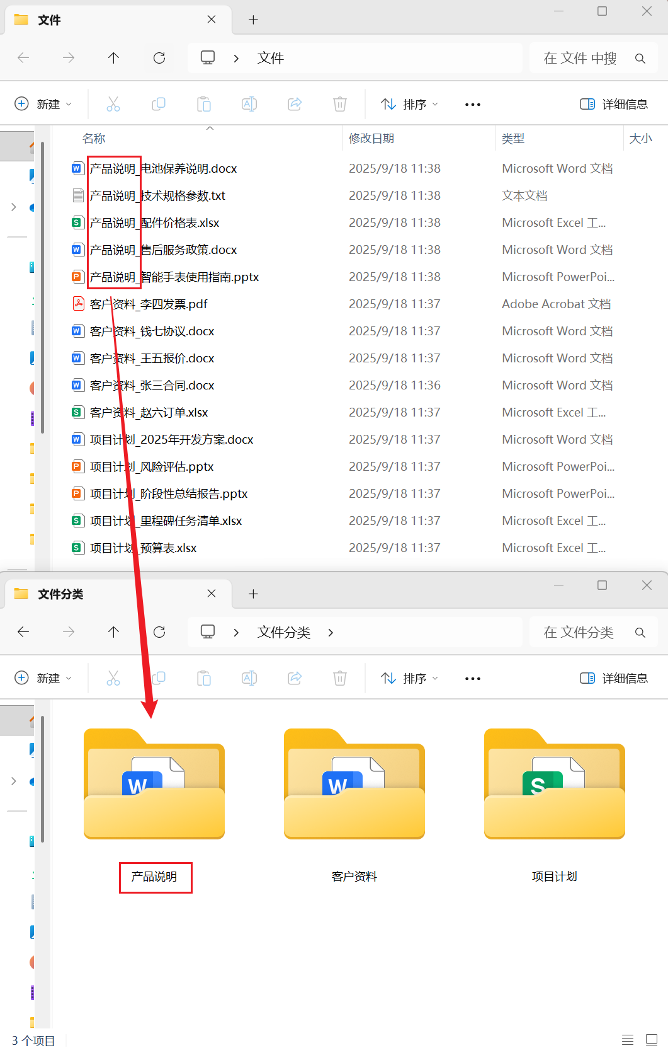Expand chevron after 文件分类 in address bar

(331, 633)
